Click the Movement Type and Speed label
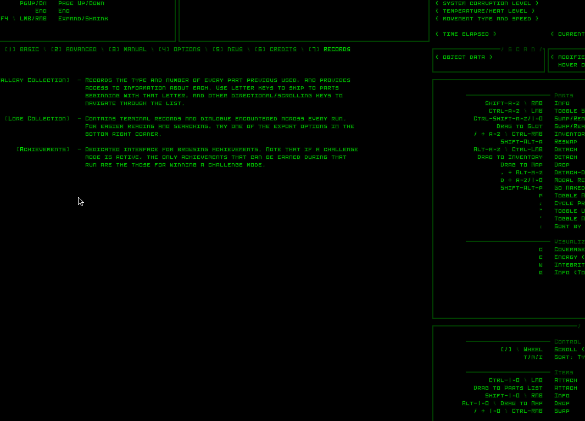585x421 pixels. [487, 19]
